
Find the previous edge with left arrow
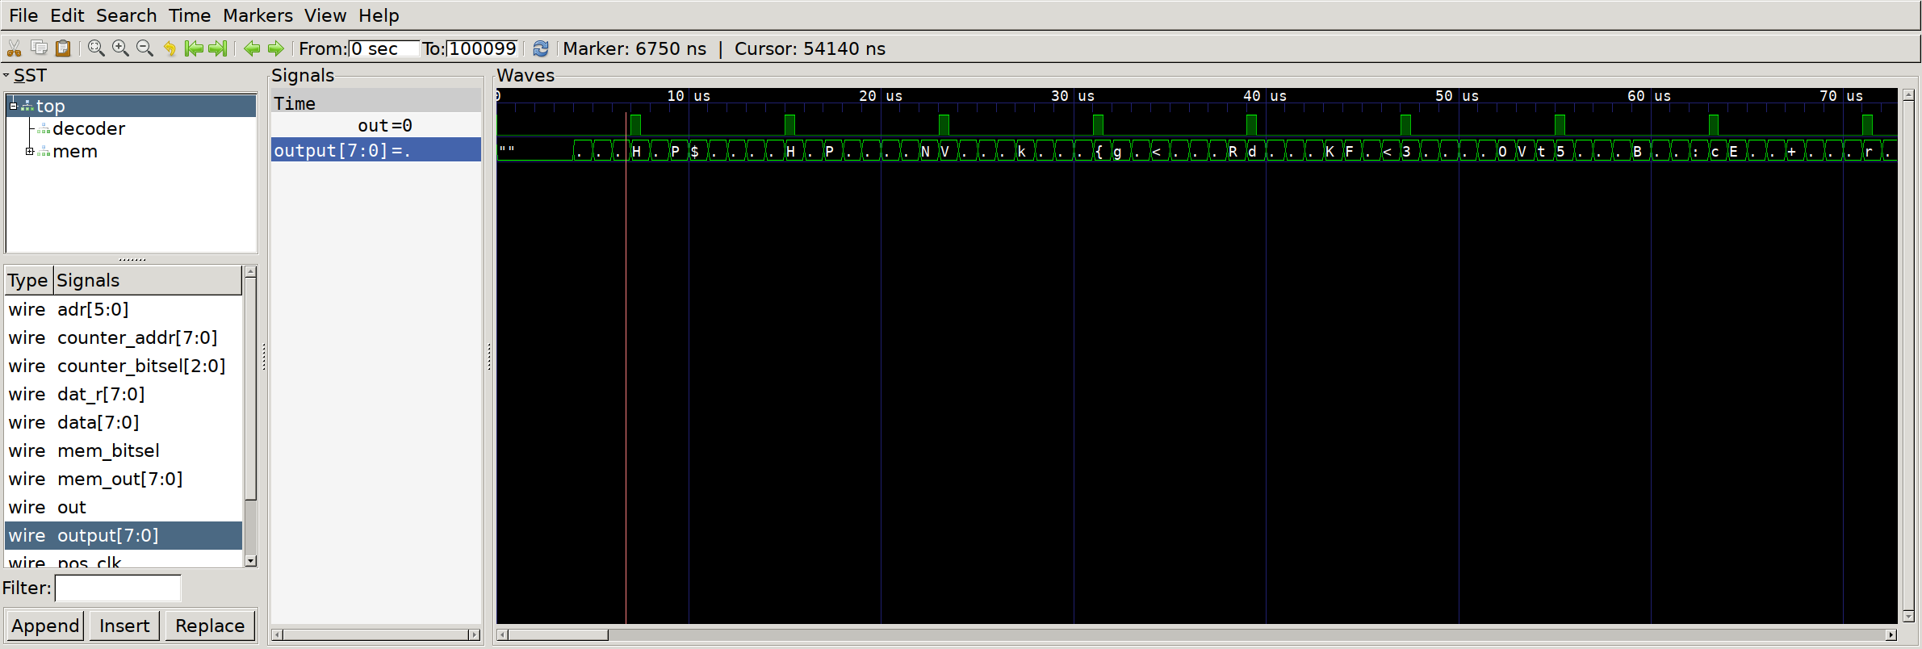pos(252,48)
